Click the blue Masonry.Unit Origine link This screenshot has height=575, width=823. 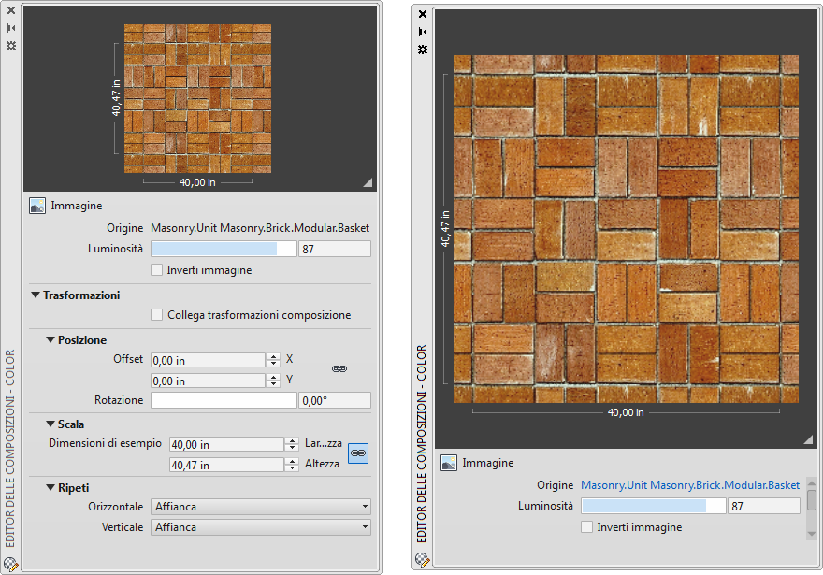coord(690,485)
